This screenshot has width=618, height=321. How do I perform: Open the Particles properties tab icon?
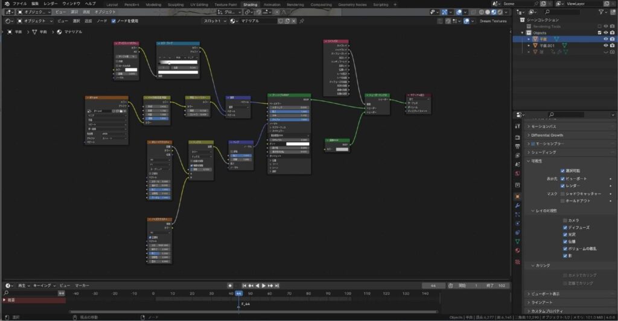[x=517, y=214]
